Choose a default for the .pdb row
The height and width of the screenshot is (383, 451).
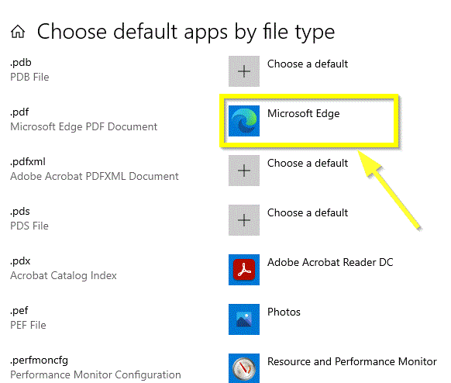308,64
